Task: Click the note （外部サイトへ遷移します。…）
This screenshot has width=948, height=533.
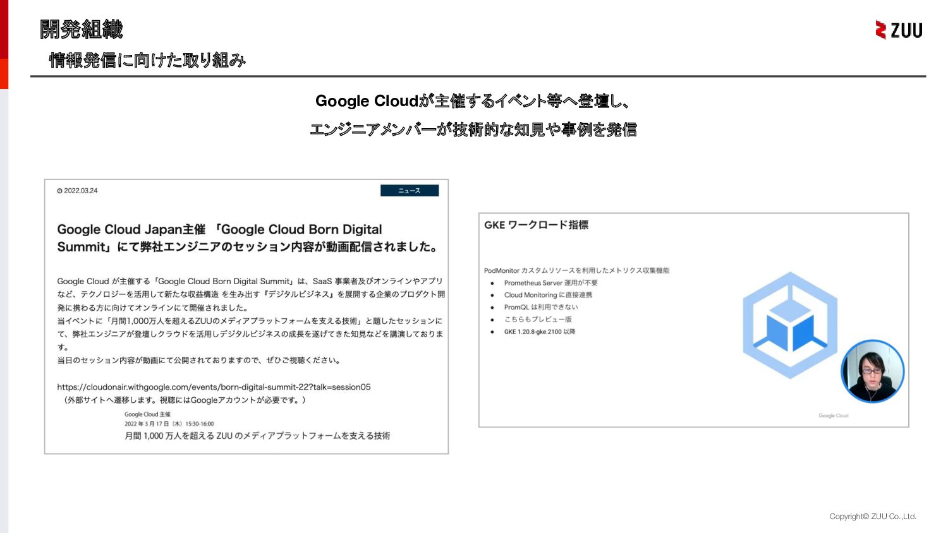Action: point(183,400)
